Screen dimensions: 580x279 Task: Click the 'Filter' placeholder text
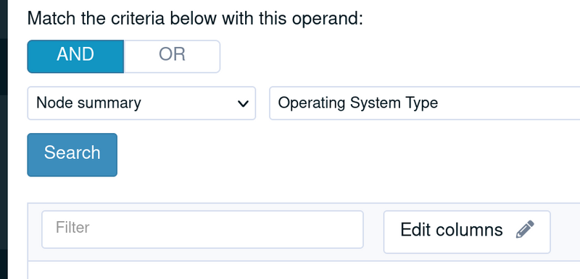[72, 228]
